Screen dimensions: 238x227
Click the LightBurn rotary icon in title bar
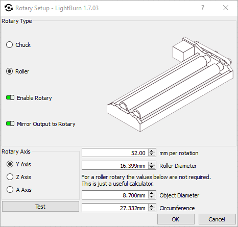pos(9,8)
